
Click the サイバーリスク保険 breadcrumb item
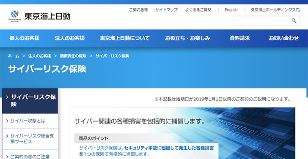click(x=113, y=56)
